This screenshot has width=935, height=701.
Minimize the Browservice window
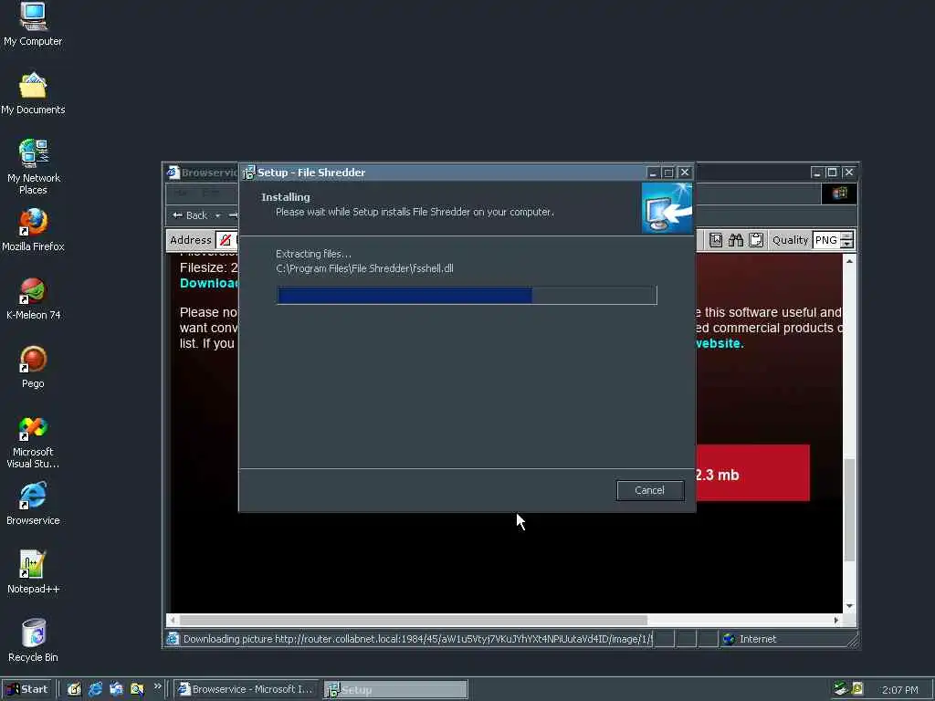[817, 173]
